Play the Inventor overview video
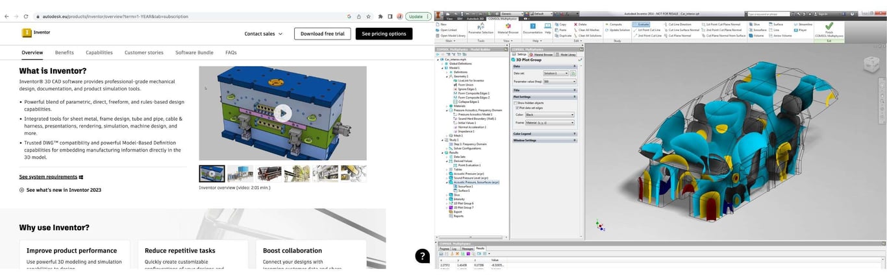The height and width of the screenshot is (280, 887). coord(282,113)
